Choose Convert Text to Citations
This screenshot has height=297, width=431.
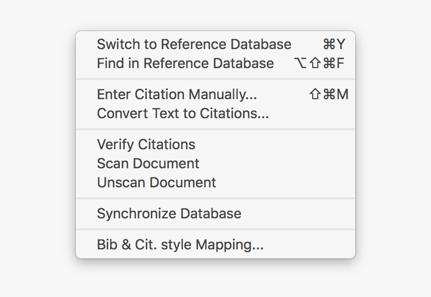click(183, 113)
